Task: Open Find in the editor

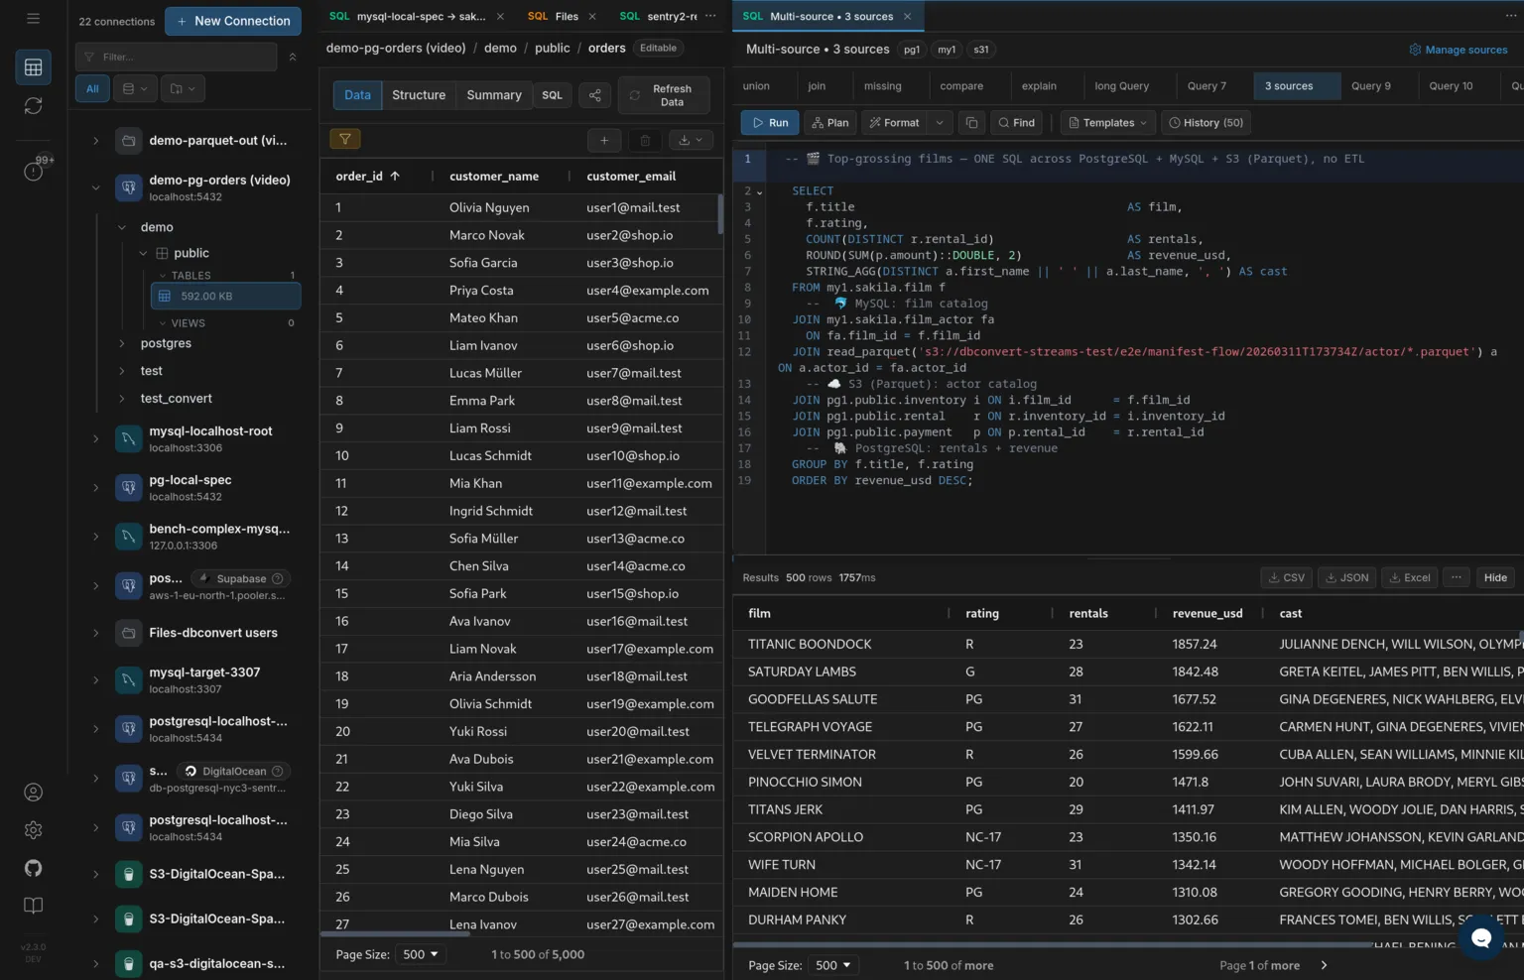Action: click(x=1016, y=123)
